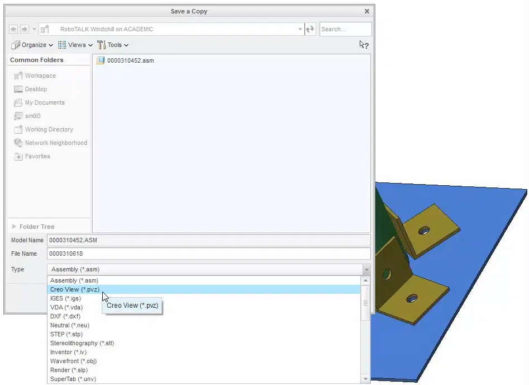Select the Desktop location in Common Folders
The height and width of the screenshot is (385, 529).
point(35,89)
